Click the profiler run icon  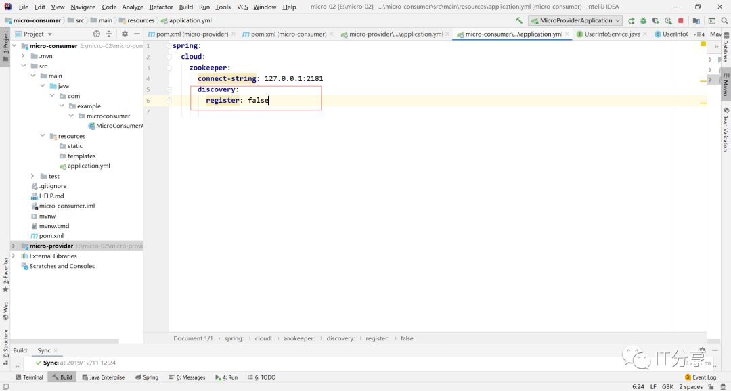point(668,20)
